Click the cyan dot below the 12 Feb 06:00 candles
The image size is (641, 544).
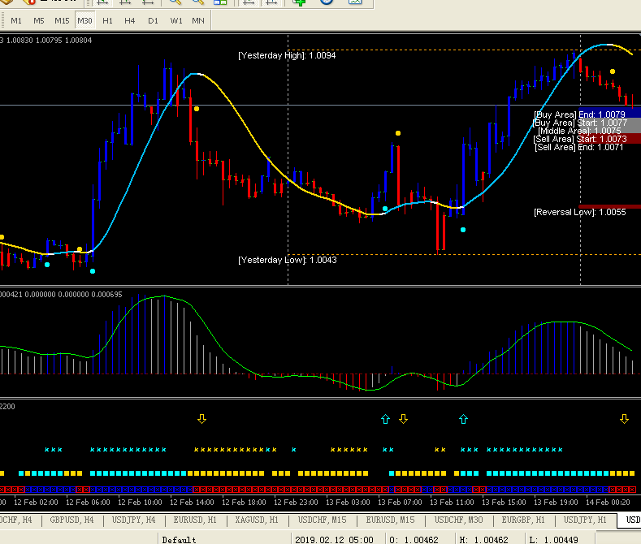tap(93, 271)
